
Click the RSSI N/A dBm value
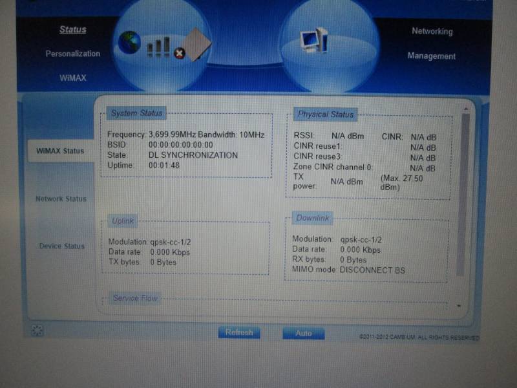pyautogui.click(x=348, y=136)
